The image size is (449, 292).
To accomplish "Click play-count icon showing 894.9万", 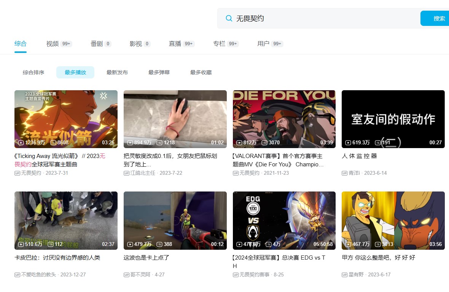I will tap(130, 143).
